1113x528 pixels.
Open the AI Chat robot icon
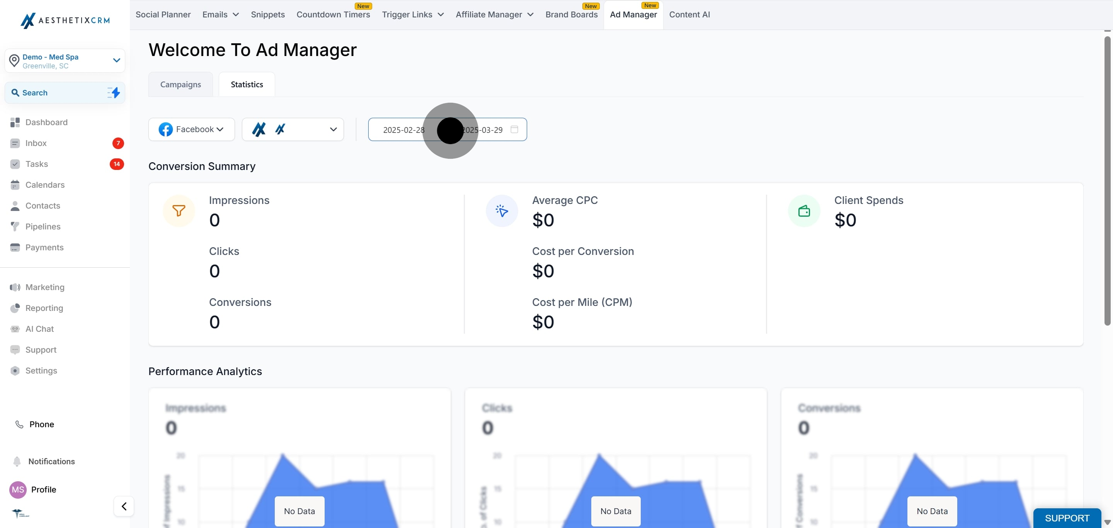(x=15, y=329)
